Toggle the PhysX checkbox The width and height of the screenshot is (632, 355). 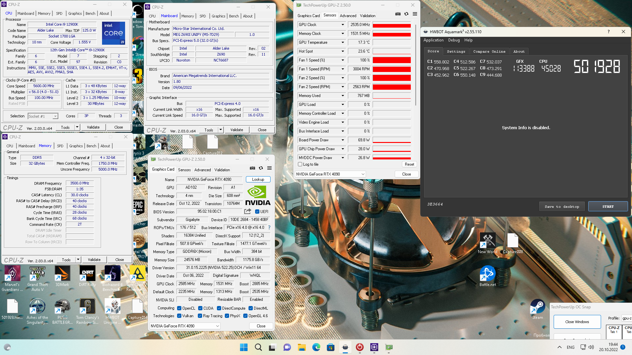tap(227, 316)
